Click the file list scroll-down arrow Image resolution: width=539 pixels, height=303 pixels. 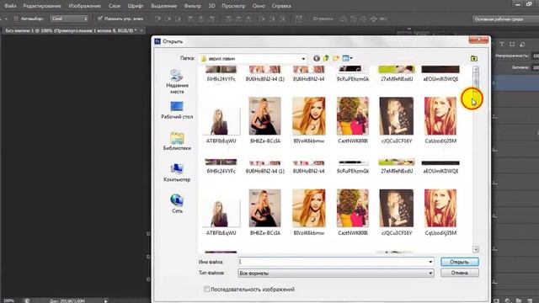click(x=476, y=249)
